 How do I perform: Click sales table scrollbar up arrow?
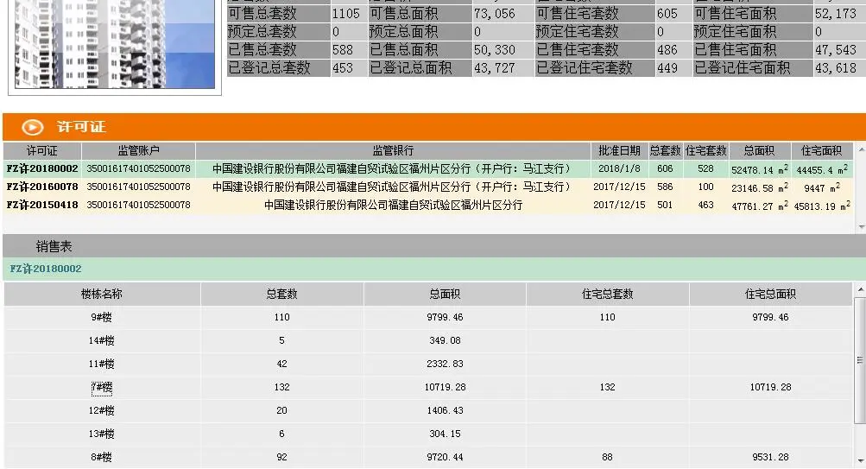tap(860, 288)
